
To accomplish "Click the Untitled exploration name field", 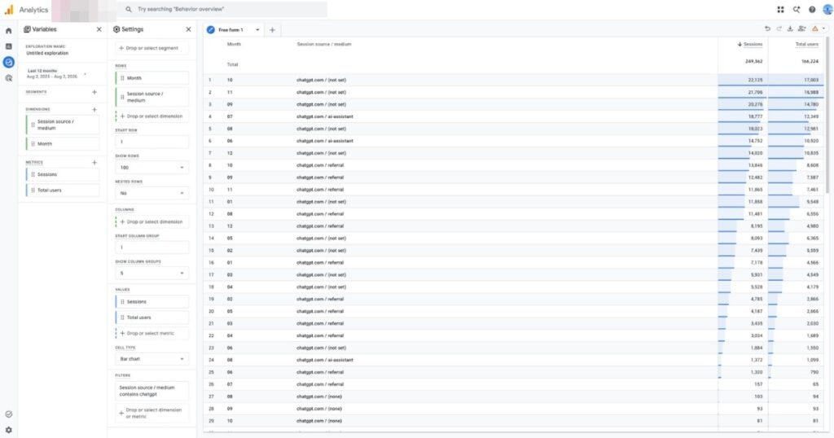I will (x=47, y=53).
